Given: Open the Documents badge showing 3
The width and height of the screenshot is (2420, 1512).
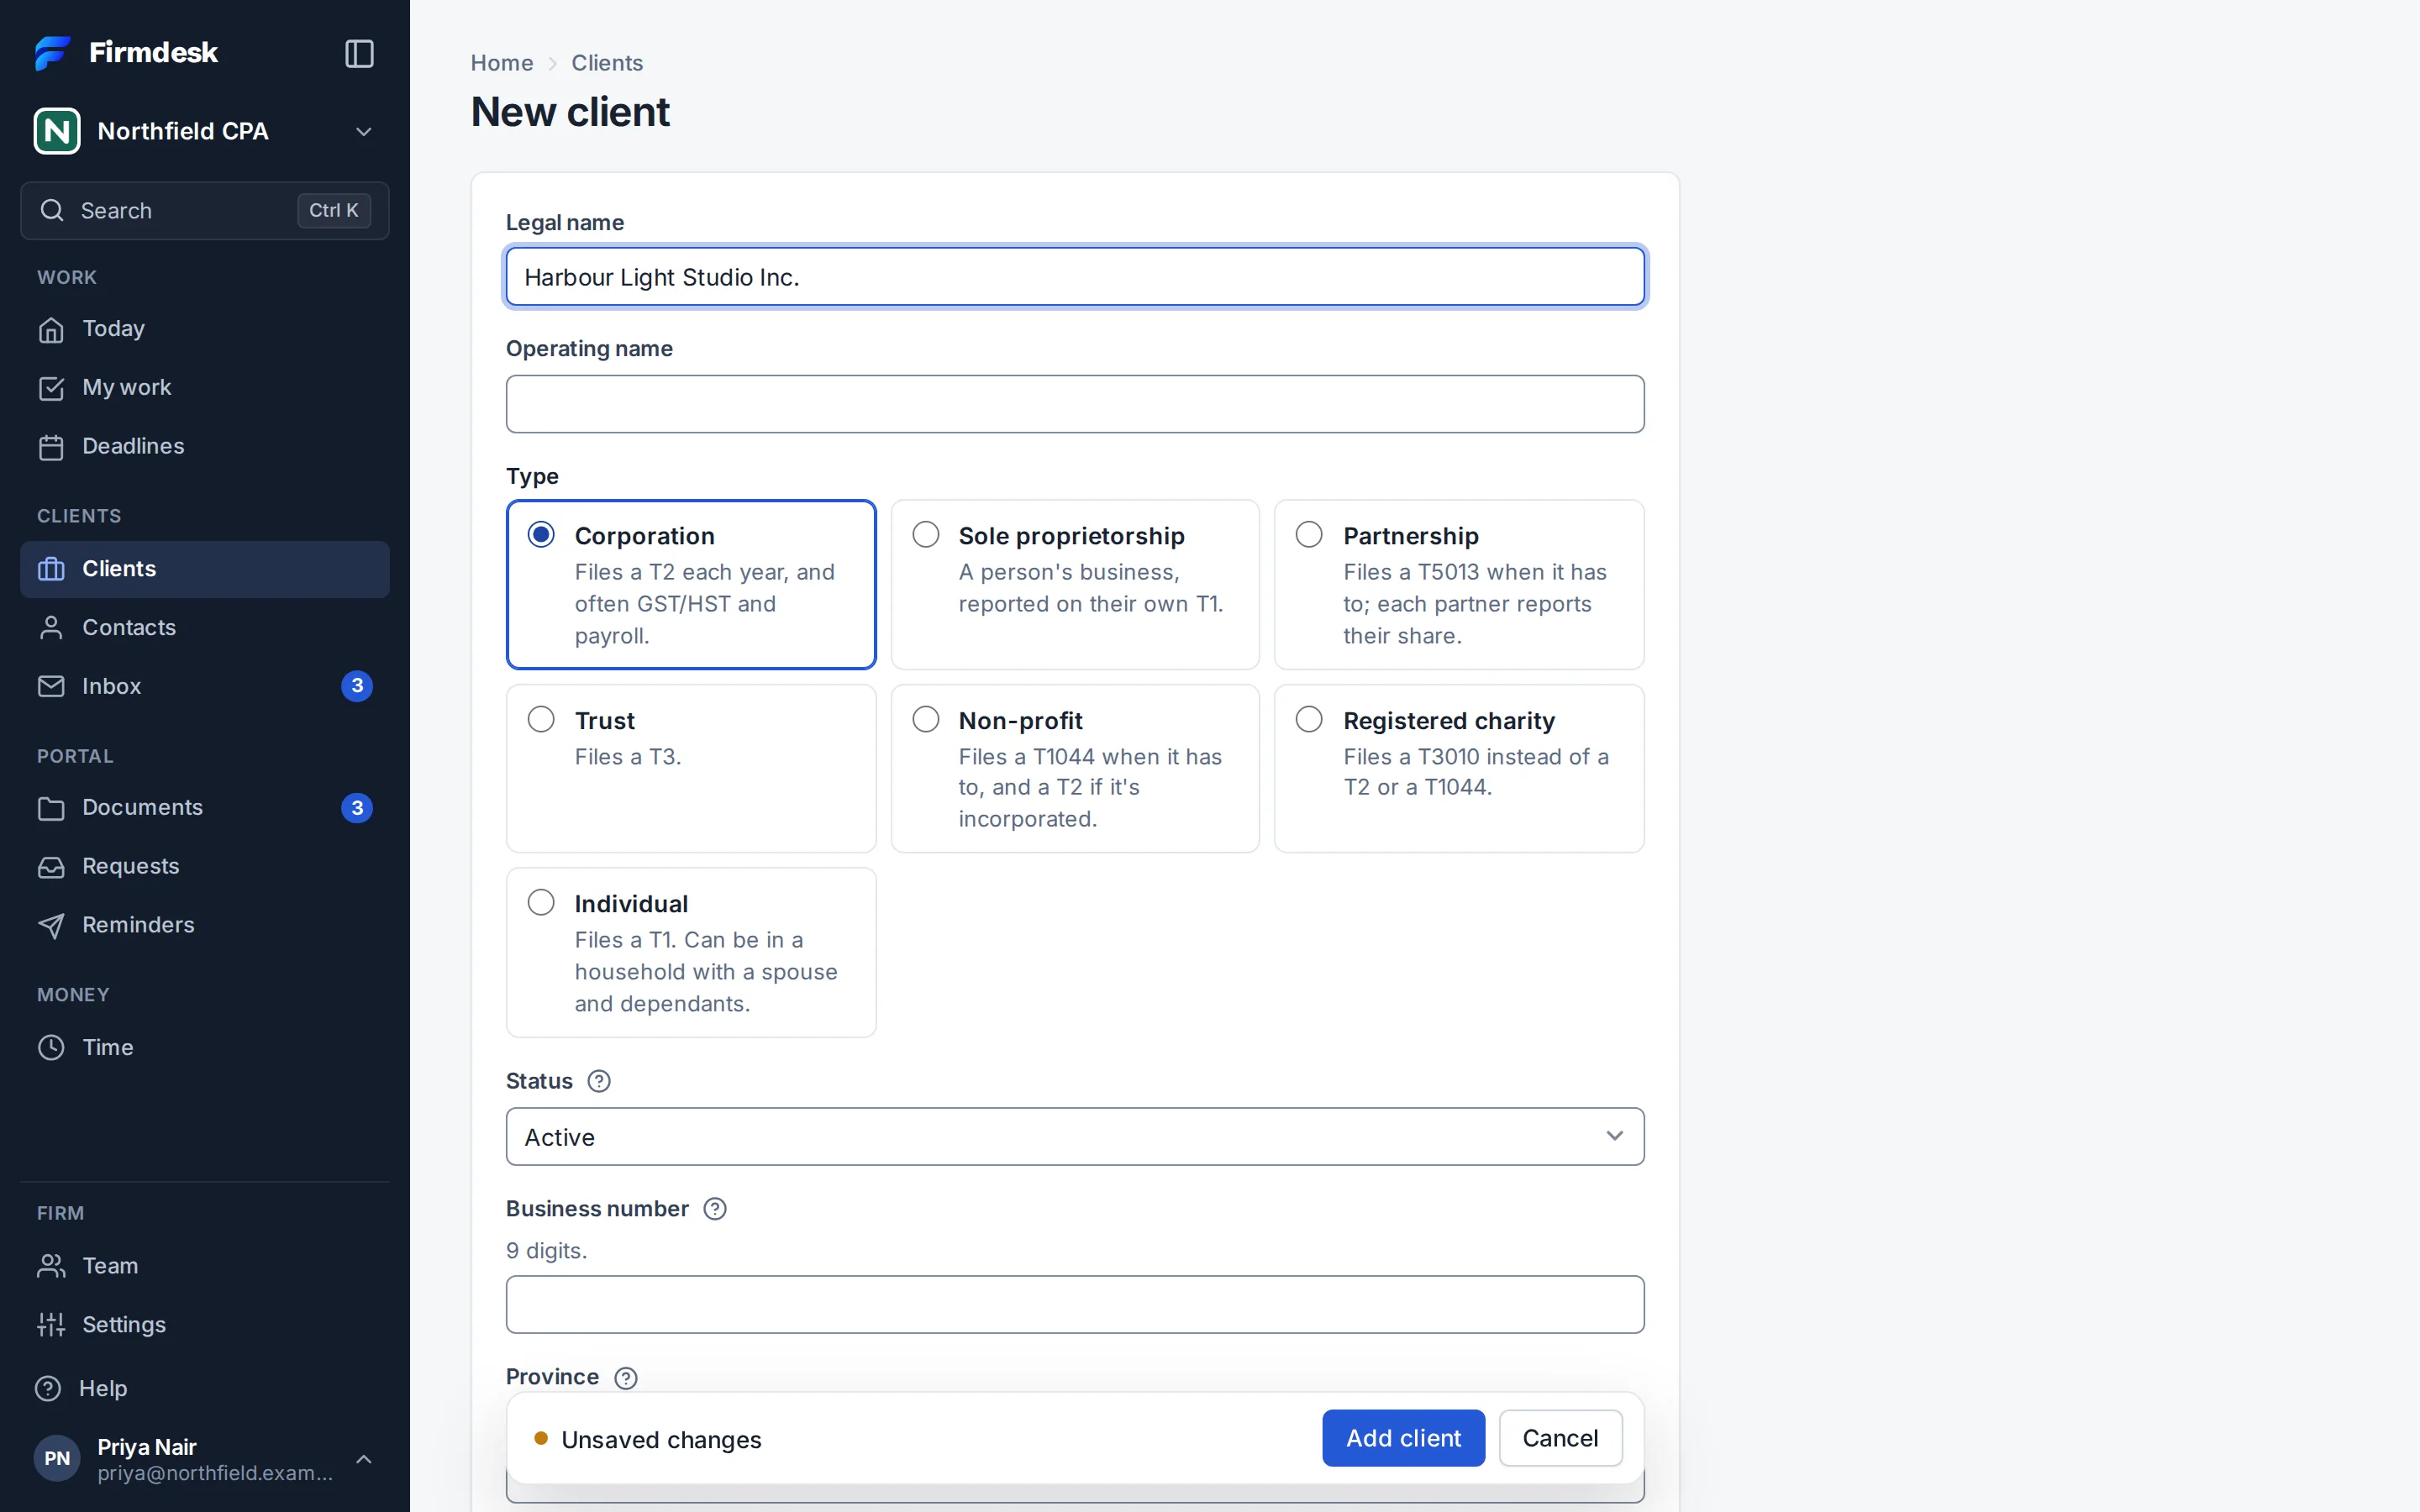Looking at the screenshot, I should click(357, 808).
